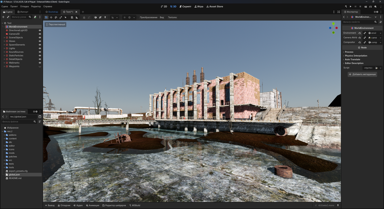Open the Проект menu

click(14, 6)
